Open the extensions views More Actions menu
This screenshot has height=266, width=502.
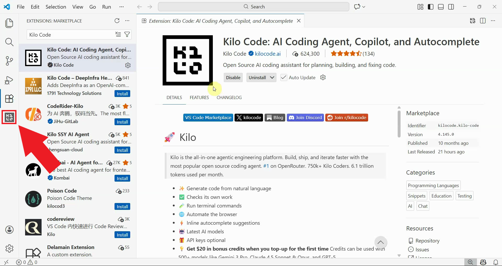127,21
